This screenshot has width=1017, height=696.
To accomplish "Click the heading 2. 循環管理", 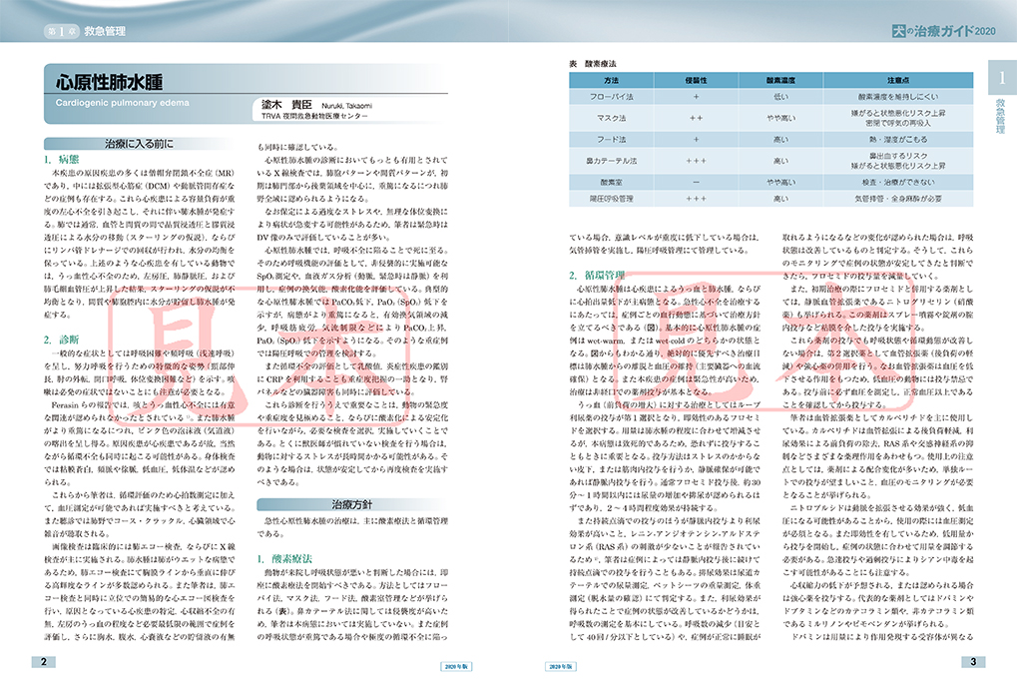I will [595, 274].
